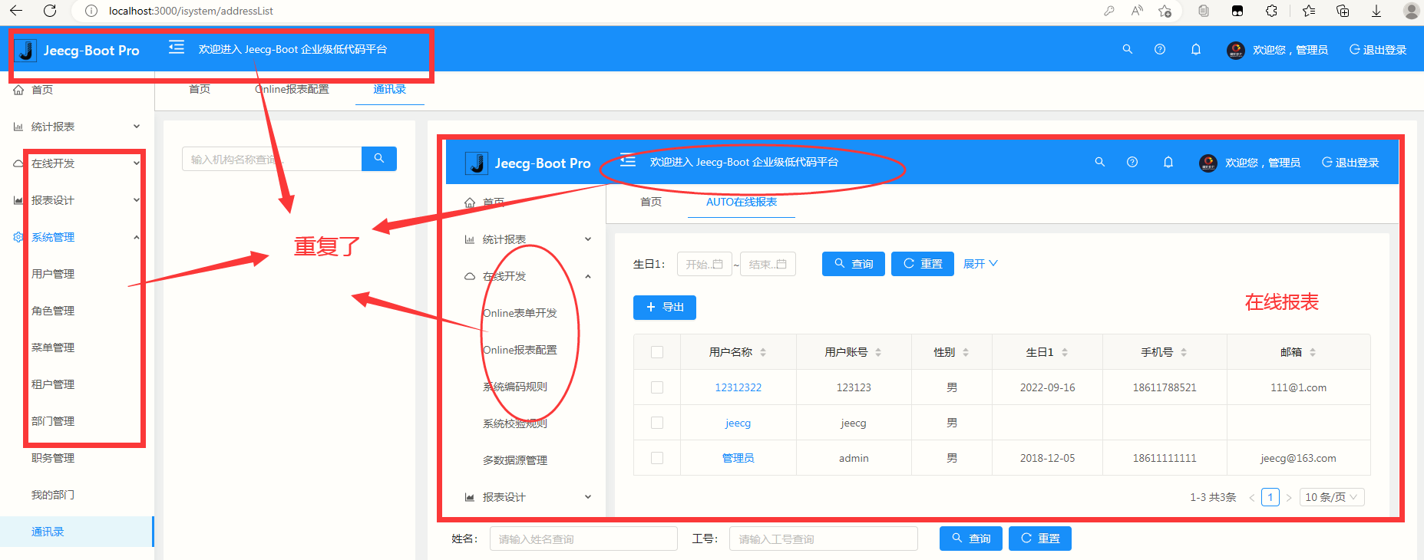Click the magnifier icon in the embedded page header
1424x560 pixels.
click(1100, 162)
